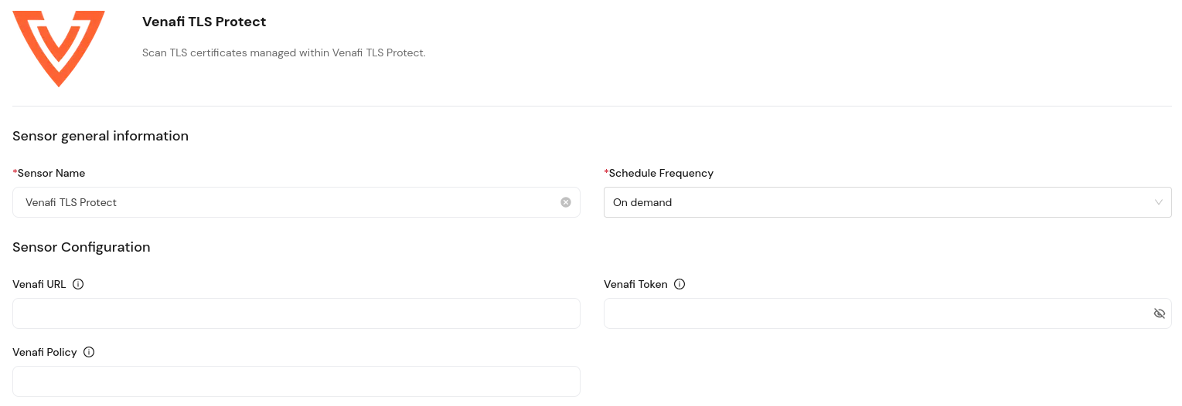Click into the Venafi URL text box
Image resolution: width=1182 pixels, height=406 pixels.
tap(296, 313)
